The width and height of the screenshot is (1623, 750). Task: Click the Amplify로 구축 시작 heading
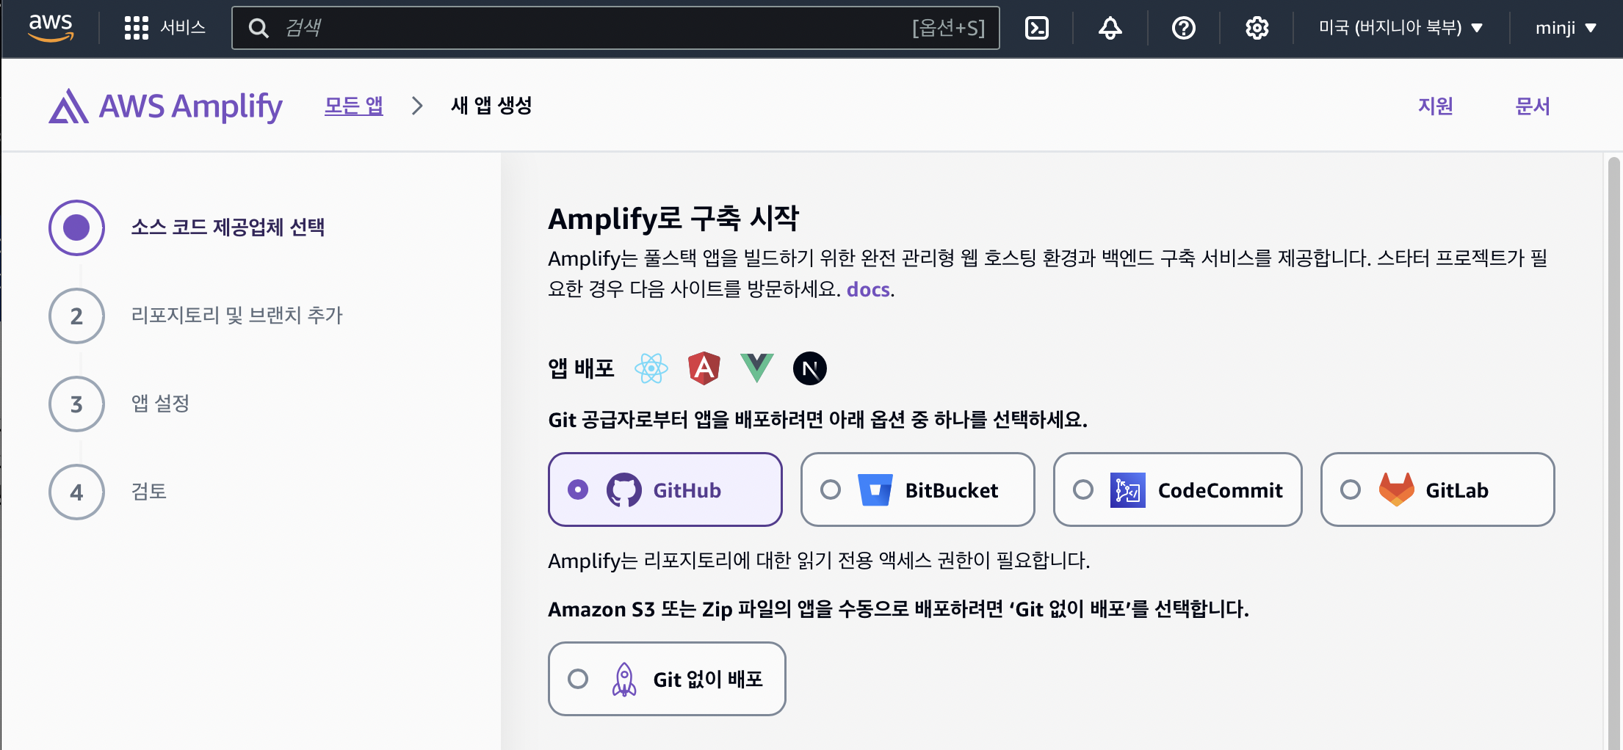pyautogui.click(x=673, y=218)
